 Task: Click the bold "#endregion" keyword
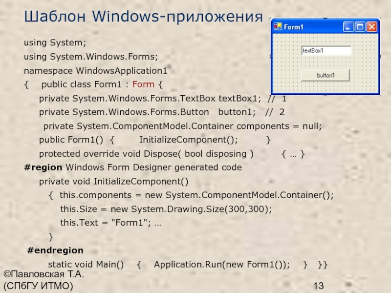pos(55,251)
